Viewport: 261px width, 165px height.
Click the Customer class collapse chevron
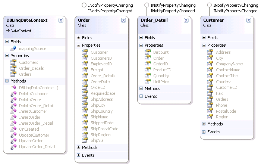point(249,20)
